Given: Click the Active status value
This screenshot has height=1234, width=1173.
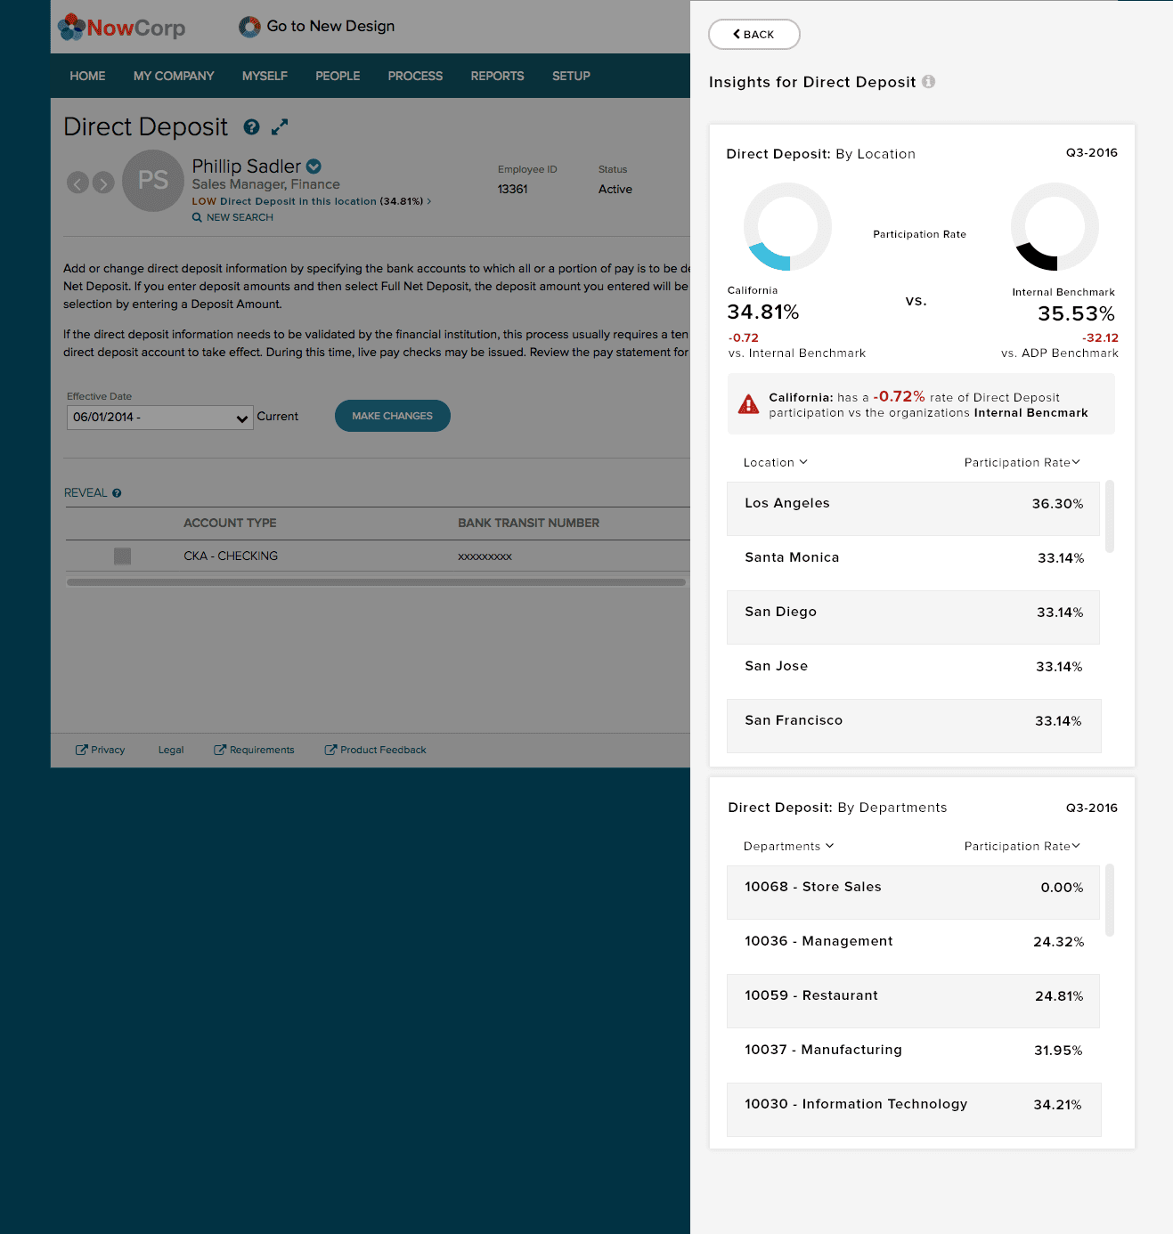Looking at the screenshot, I should pyautogui.click(x=615, y=189).
